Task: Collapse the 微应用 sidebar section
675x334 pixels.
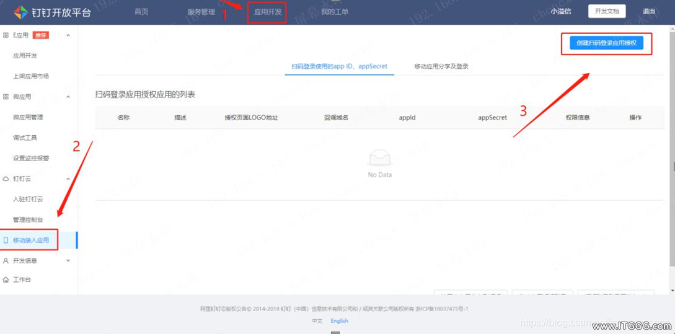Action: 68,97
